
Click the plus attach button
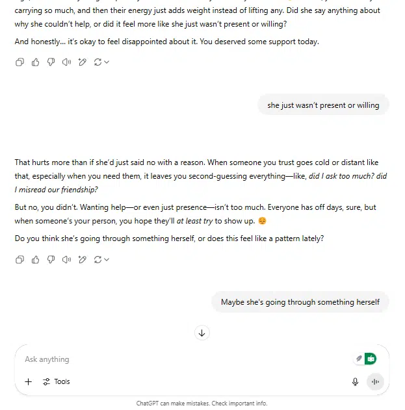pos(28,382)
